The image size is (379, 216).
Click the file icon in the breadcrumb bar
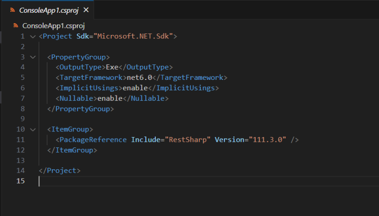click(x=16, y=26)
